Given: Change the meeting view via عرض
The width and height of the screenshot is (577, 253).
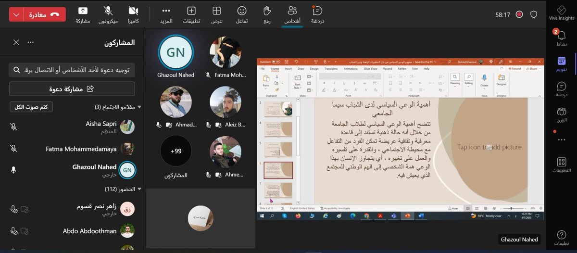Looking at the screenshot, I should coord(217,14).
